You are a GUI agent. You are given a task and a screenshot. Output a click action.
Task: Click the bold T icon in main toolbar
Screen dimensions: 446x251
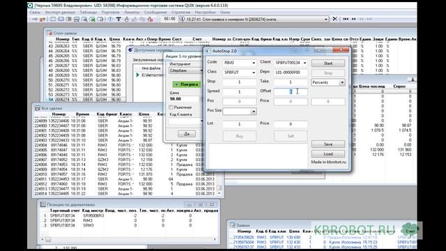click(118, 19)
